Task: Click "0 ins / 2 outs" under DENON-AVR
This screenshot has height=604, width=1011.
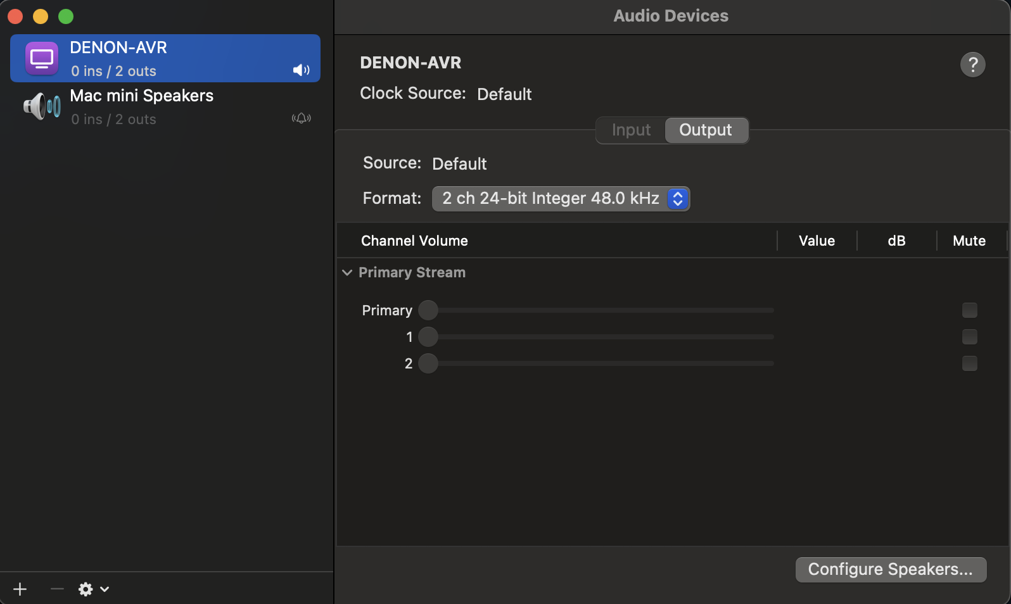Action: pos(113,71)
